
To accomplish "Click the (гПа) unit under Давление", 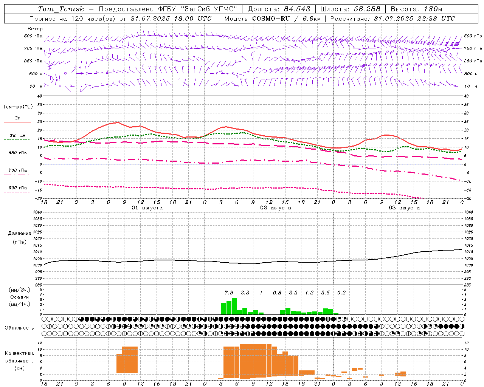I will click(x=20, y=242).
